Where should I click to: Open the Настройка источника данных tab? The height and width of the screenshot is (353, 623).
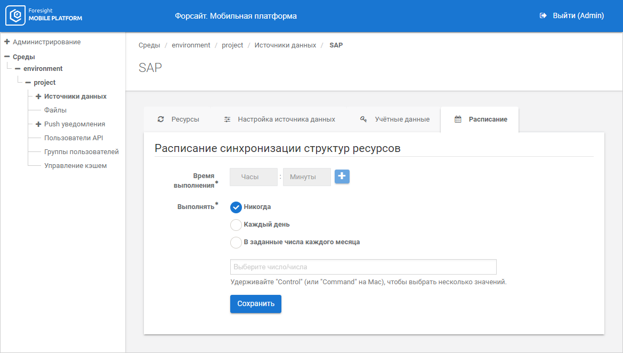286,119
